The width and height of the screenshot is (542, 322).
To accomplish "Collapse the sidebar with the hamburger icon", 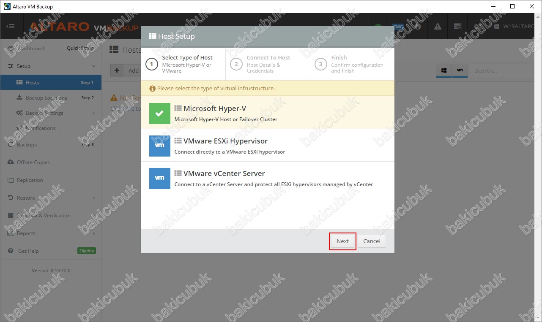I will (x=11, y=26).
